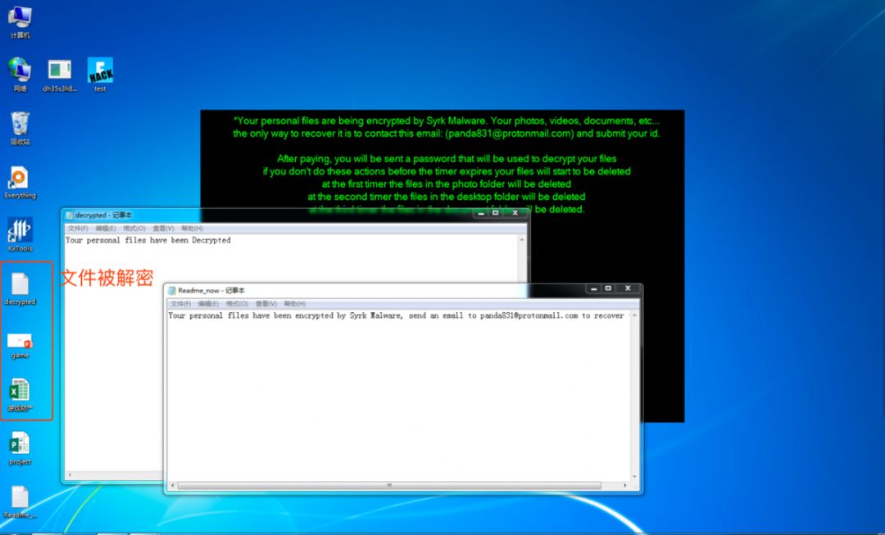Click Readme_now horizontal scrollbar thumb

coord(389,485)
